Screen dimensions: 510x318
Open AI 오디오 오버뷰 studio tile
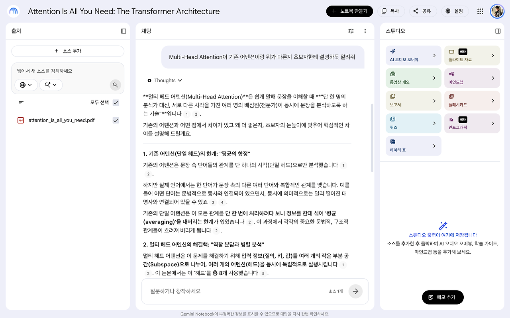pyautogui.click(x=414, y=56)
